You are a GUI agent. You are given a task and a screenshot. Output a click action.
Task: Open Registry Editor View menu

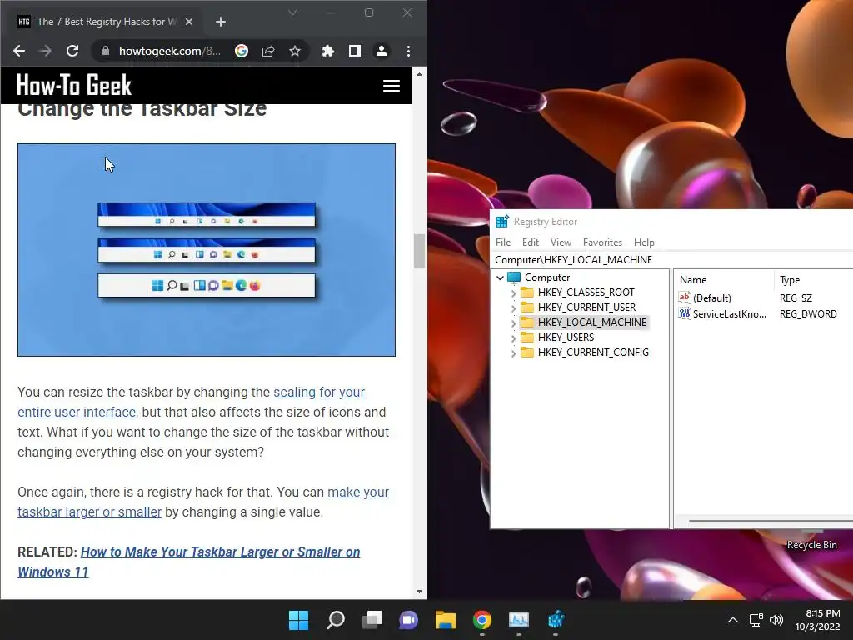coord(561,242)
